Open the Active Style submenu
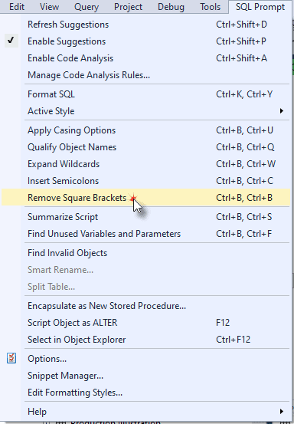 [x=145, y=111]
